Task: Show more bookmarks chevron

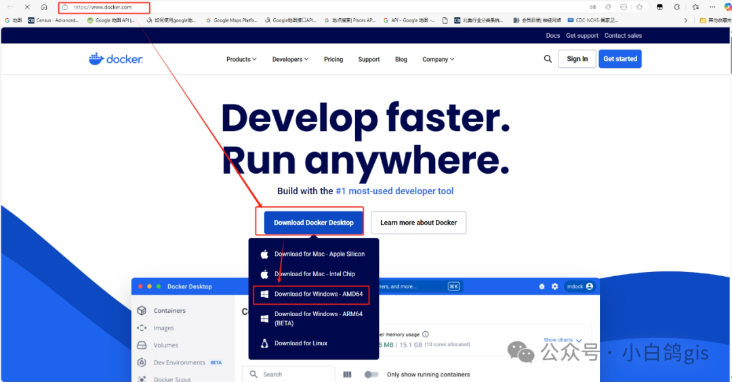Action: (x=685, y=20)
